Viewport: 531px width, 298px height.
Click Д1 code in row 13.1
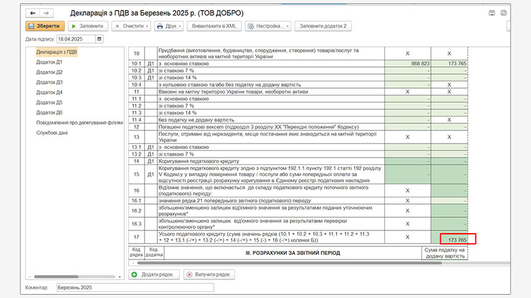click(151, 147)
